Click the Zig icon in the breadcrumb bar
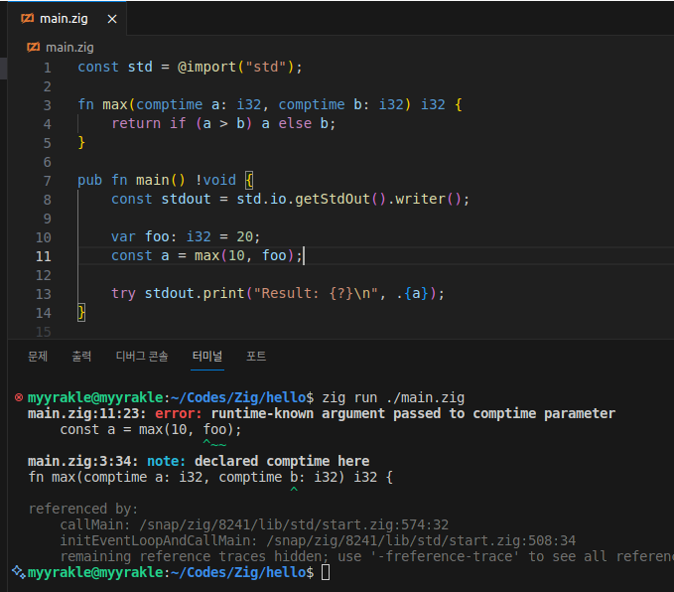The image size is (674, 592). pyautogui.click(x=34, y=47)
